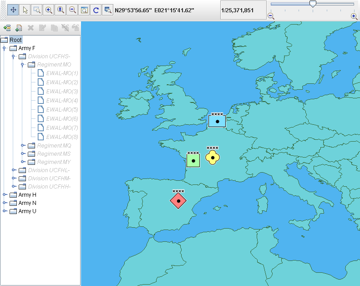Expand the Army H node
The width and height of the screenshot is (360, 286).
[x=4, y=195]
